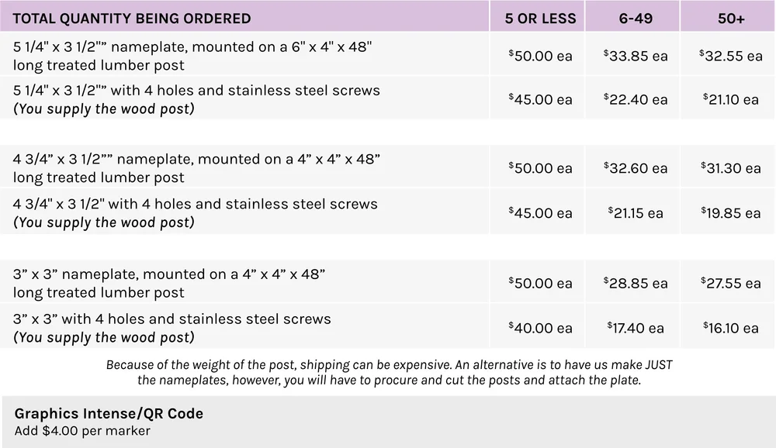Click the $21.15 ea price cell
Screen dimensions: 776x448
click(636, 212)
